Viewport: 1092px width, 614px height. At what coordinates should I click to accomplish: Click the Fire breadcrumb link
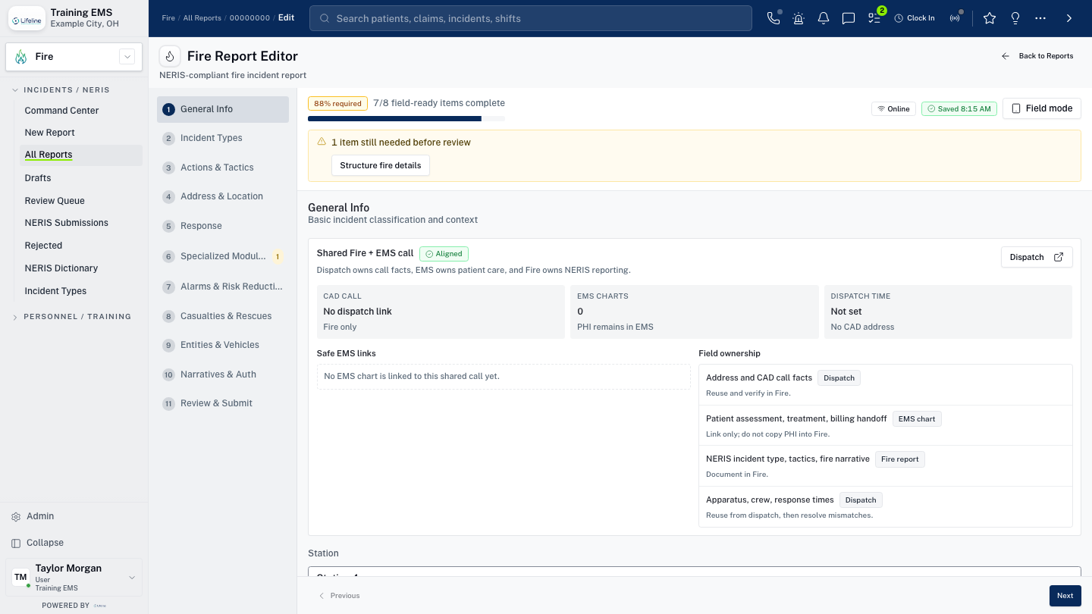(x=168, y=18)
